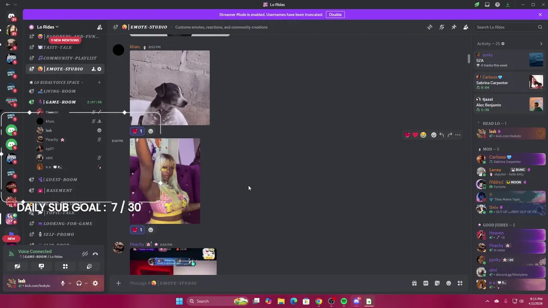Viewport: 548px width, 308px height.
Task: Open the GIF picker
Action: (x=426, y=283)
